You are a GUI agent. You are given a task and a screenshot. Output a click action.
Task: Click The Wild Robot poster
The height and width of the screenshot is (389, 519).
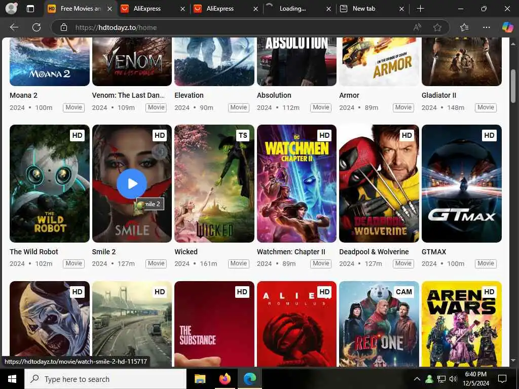point(50,183)
